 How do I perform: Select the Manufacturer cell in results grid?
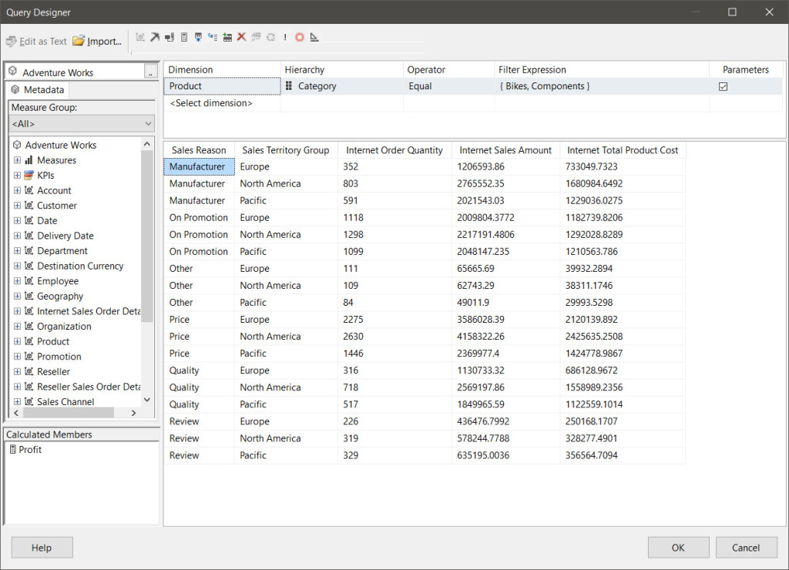(199, 166)
